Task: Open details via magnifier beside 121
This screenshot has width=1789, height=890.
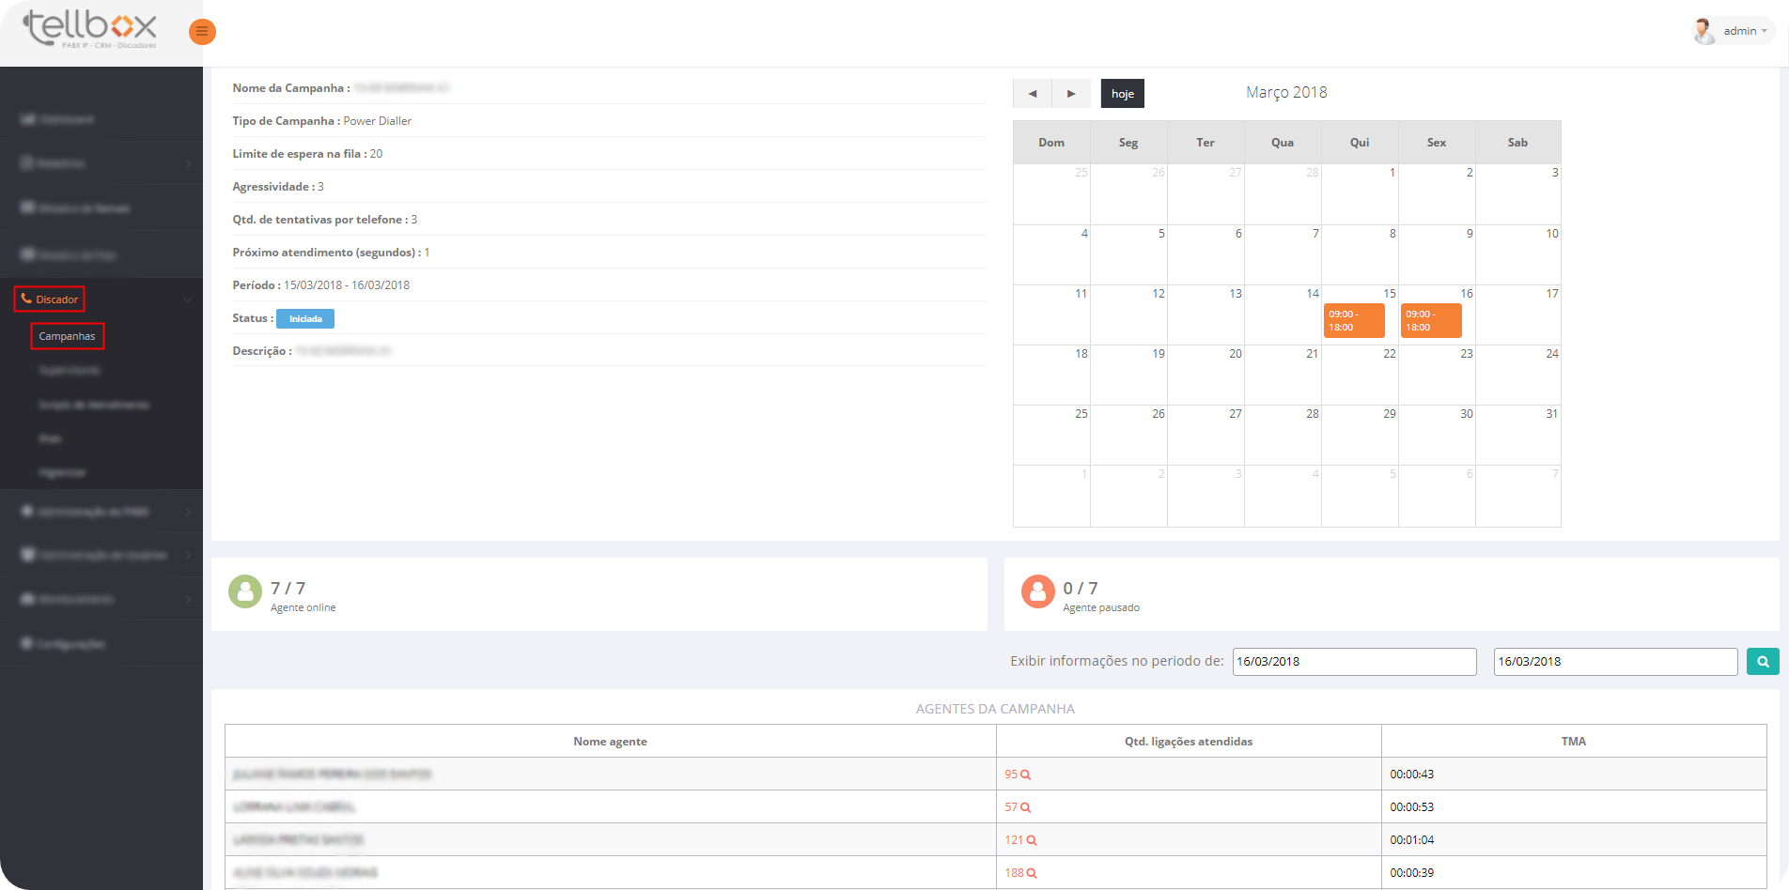Action: pos(1032,841)
